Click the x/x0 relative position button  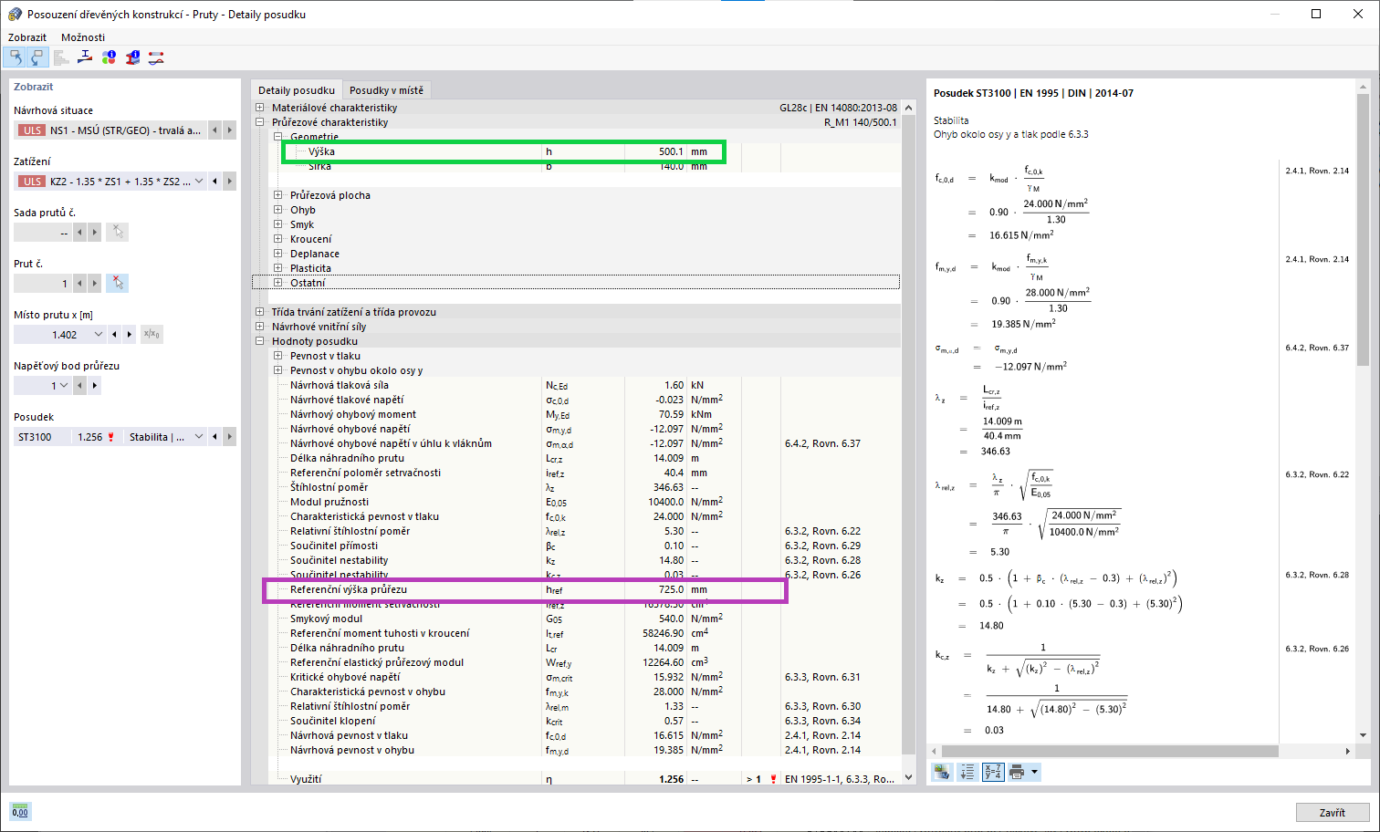pos(152,334)
